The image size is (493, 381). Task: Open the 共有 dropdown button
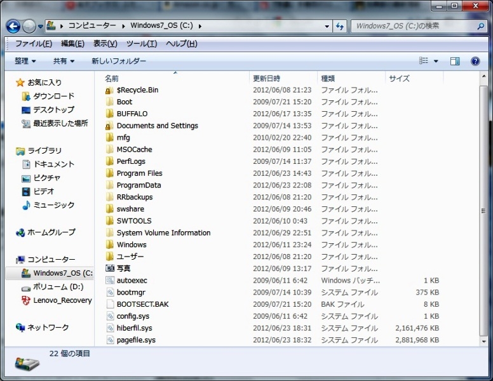(64, 61)
